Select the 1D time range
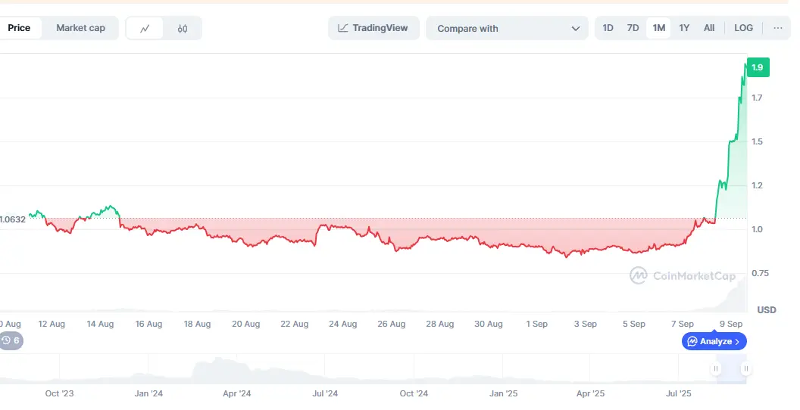The width and height of the screenshot is (800, 410). pos(608,28)
